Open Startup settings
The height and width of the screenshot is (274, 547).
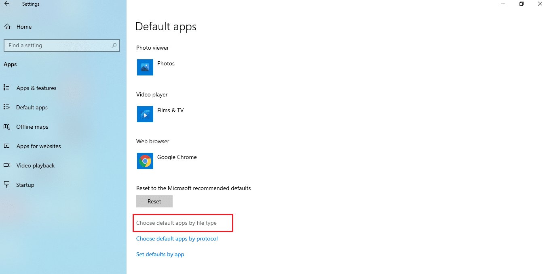pyautogui.click(x=25, y=185)
